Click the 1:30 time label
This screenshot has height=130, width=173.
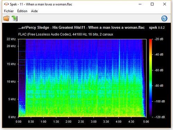[56, 122]
